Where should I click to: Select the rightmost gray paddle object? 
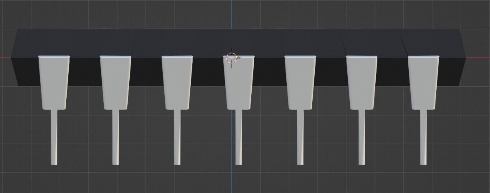pyautogui.click(x=424, y=110)
